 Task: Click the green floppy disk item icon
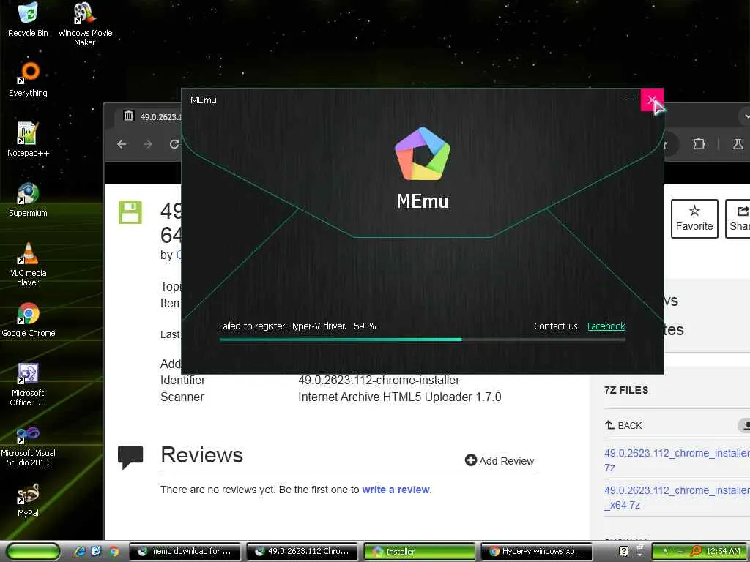point(130,212)
